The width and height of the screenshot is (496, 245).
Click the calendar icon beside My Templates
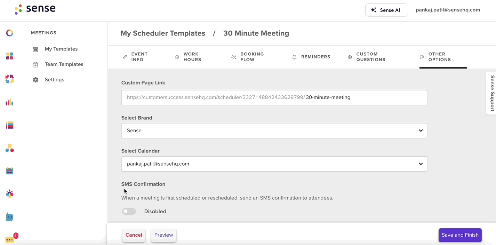tap(35, 49)
